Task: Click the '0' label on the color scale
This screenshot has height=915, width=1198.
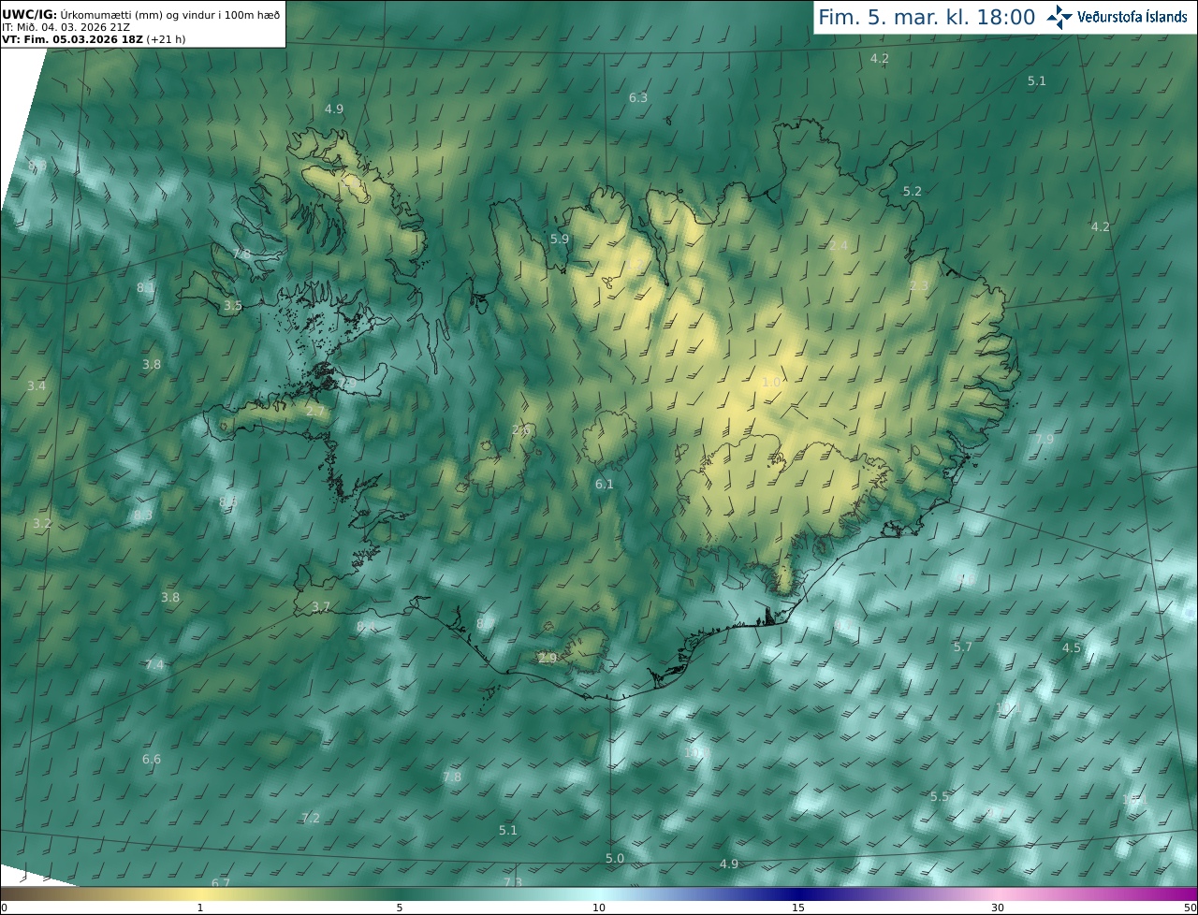Action: [4, 908]
